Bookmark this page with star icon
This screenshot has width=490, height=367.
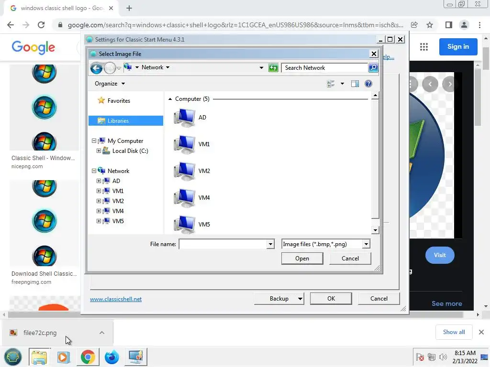(x=430, y=25)
